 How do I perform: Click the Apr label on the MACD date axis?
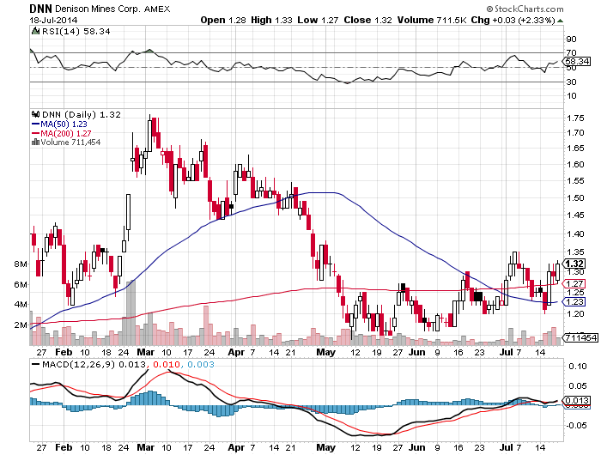click(x=236, y=447)
